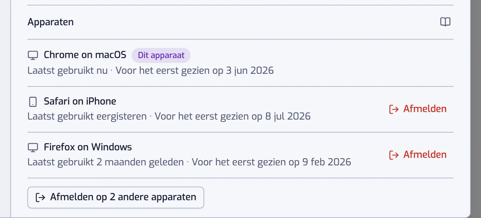Viewport: 481px width, 218px height.
Task: Click the Apparaten section heading
Action: [x=50, y=23]
